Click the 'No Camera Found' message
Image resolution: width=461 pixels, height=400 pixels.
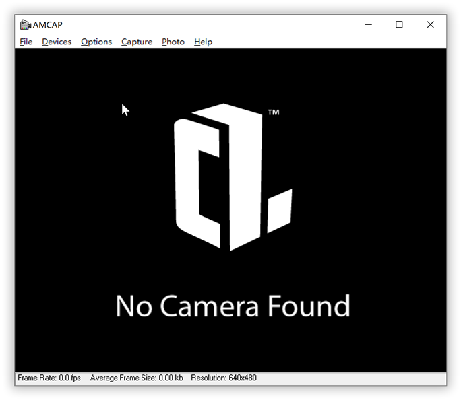(x=233, y=306)
